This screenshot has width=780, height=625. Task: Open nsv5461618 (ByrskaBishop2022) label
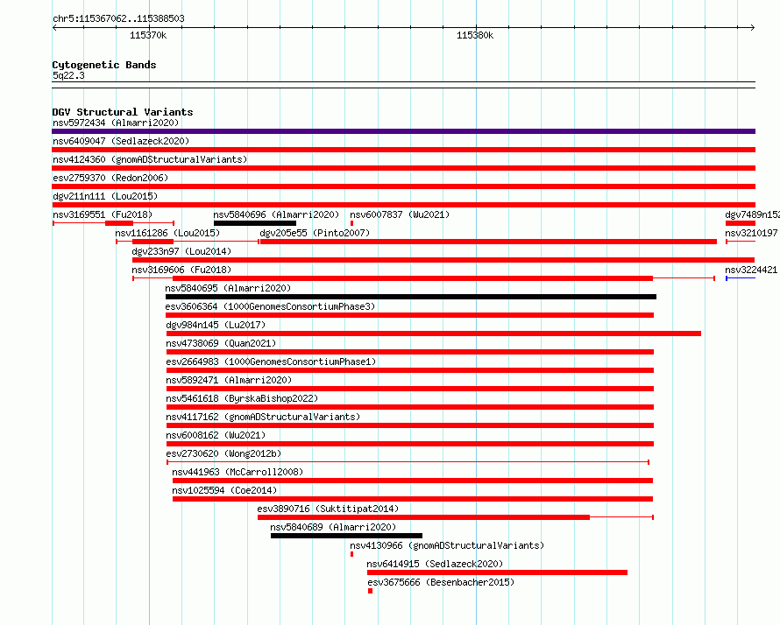[x=242, y=398]
